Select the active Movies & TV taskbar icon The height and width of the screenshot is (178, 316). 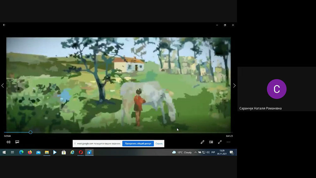click(89, 152)
